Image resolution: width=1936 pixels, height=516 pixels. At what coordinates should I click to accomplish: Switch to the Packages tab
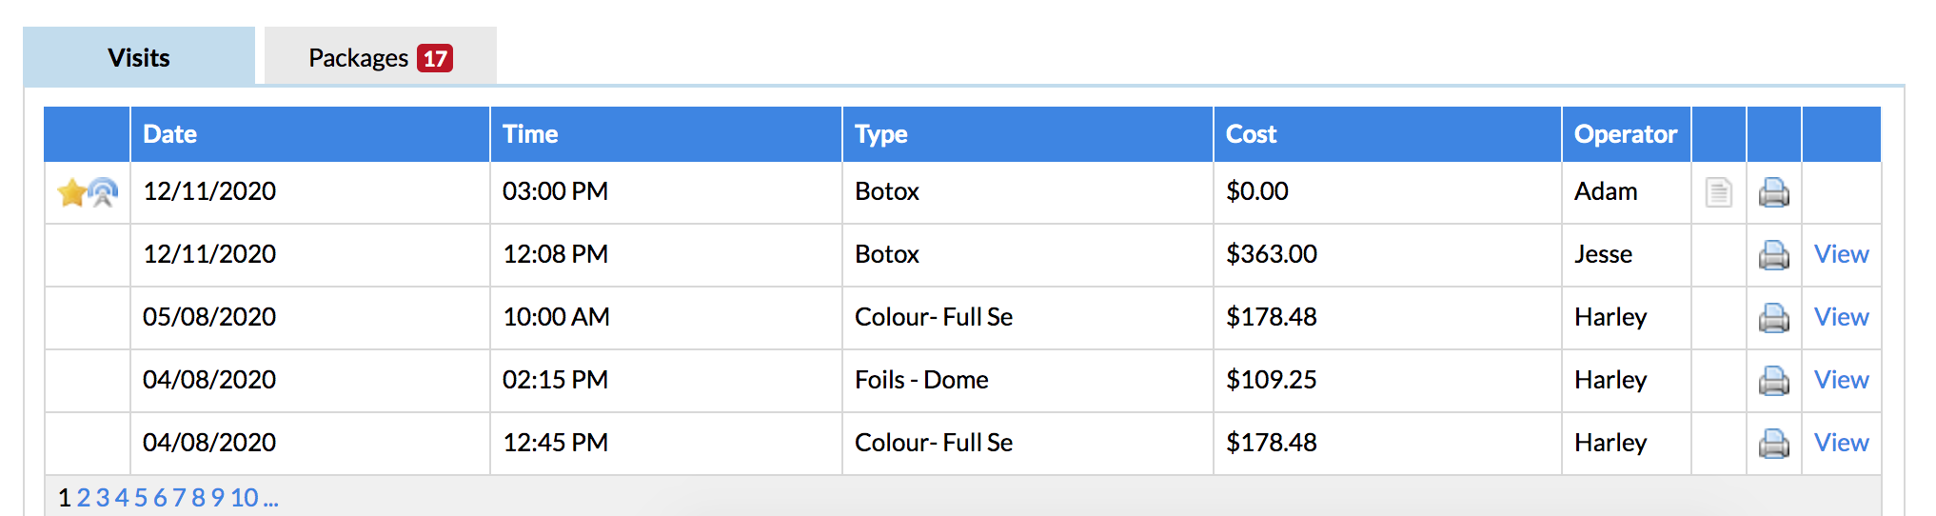381,56
